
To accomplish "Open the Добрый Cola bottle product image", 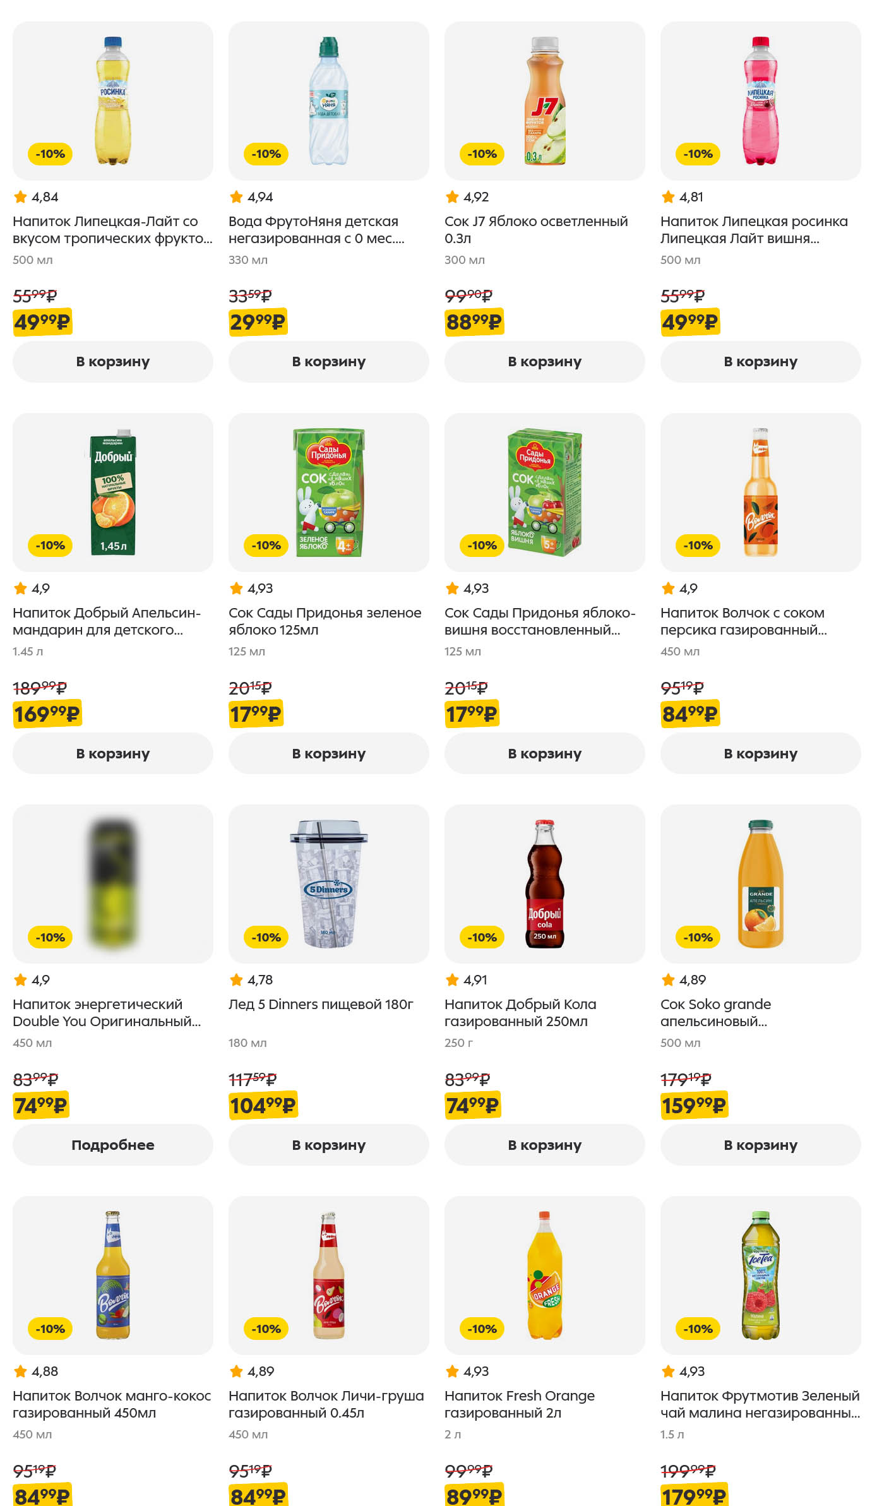I will coord(544,884).
